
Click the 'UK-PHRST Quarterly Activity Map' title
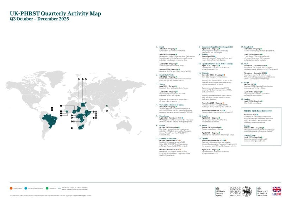coord(55,13)
